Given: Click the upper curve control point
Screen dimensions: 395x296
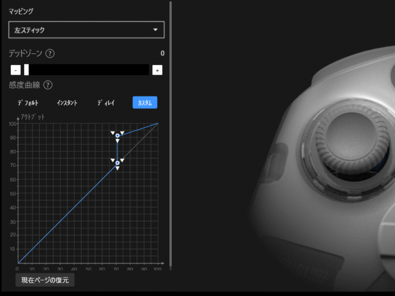Looking at the screenshot, I should pyautogui.click(x=117, y=136).
